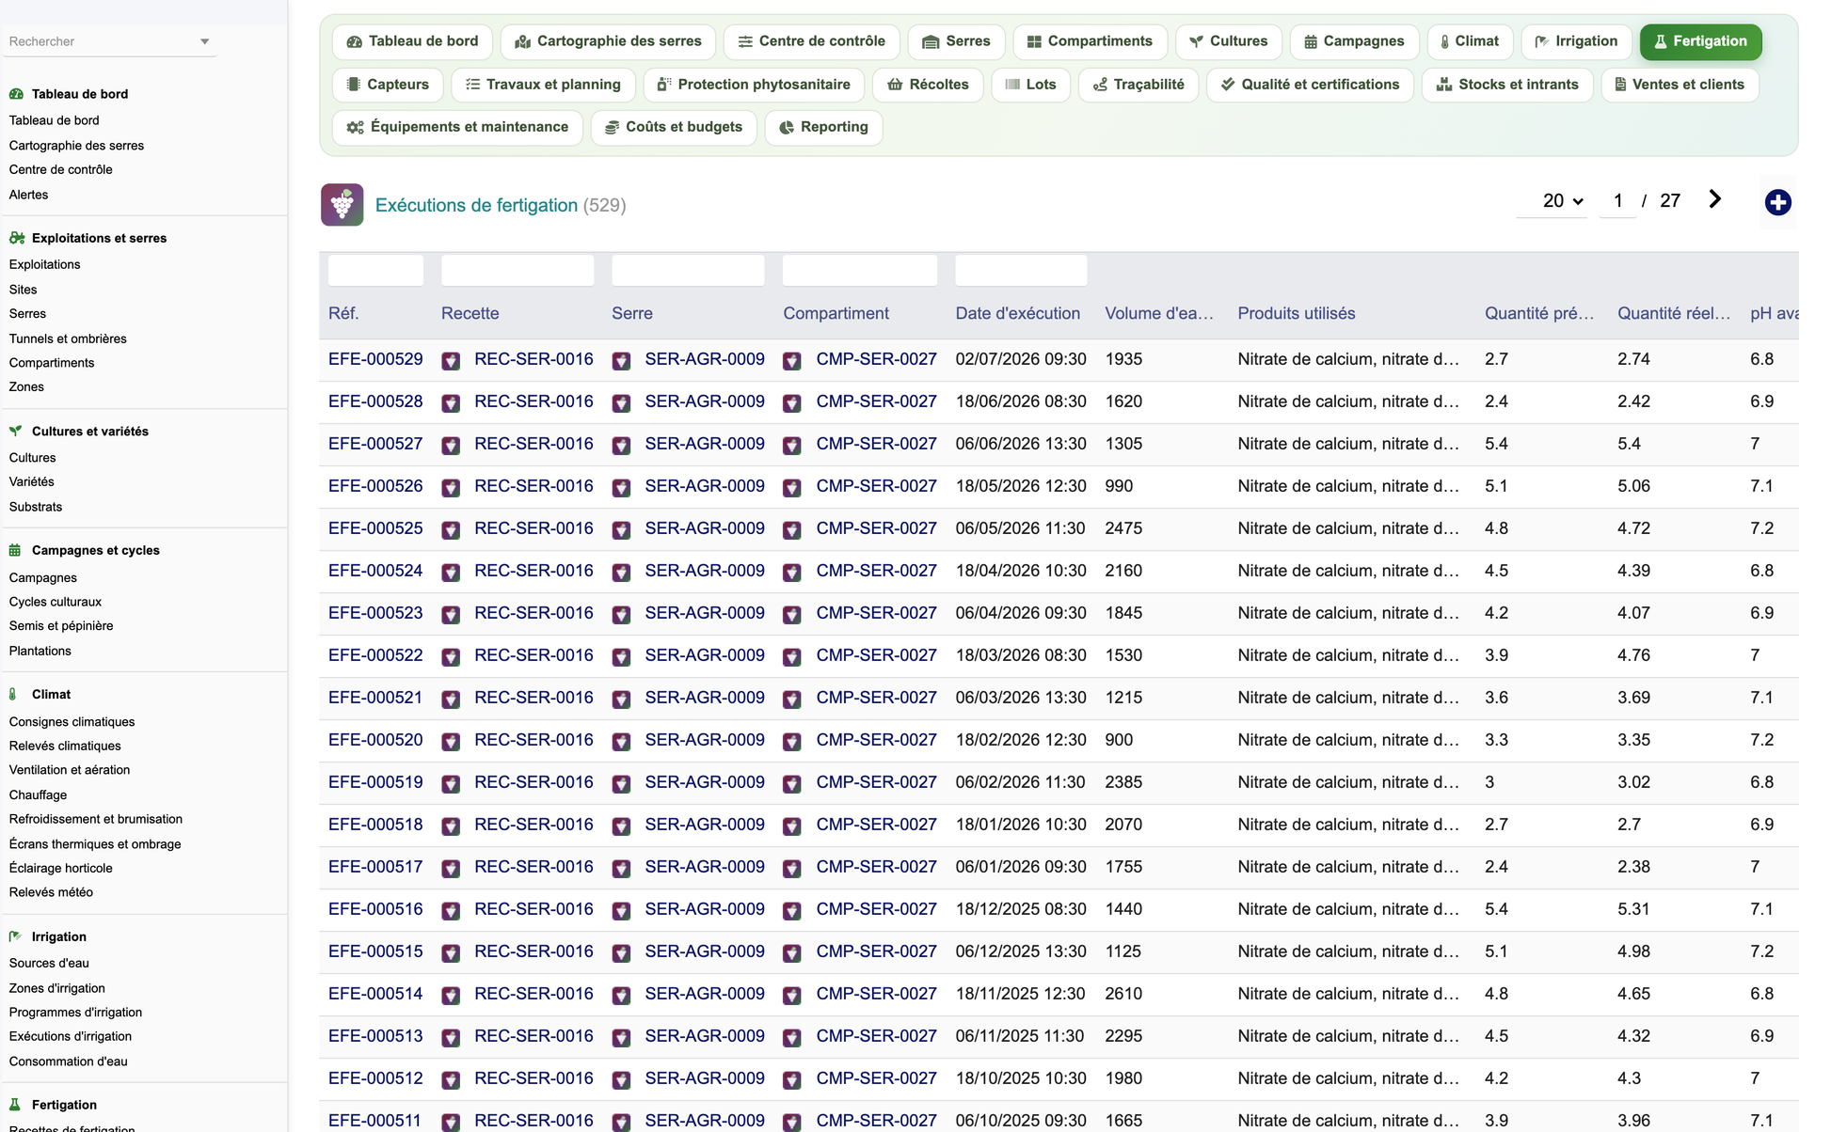The height and width of the screenshot is (1132, 1831).
Task: Click date 18/12/2025 08:30 cell
Action: coord(1021,909)
